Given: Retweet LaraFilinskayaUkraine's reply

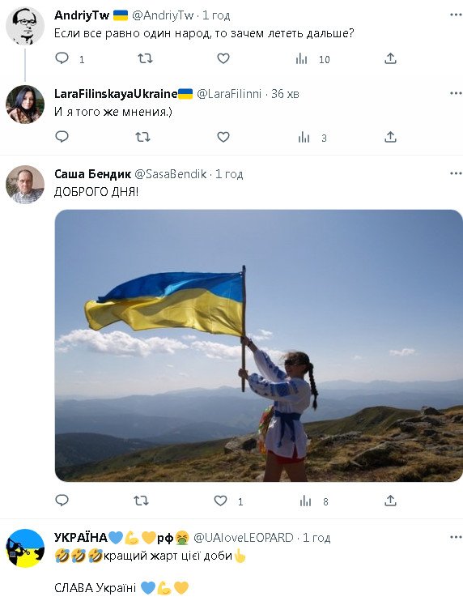Looking at the screenshot, I should (142, 137).
